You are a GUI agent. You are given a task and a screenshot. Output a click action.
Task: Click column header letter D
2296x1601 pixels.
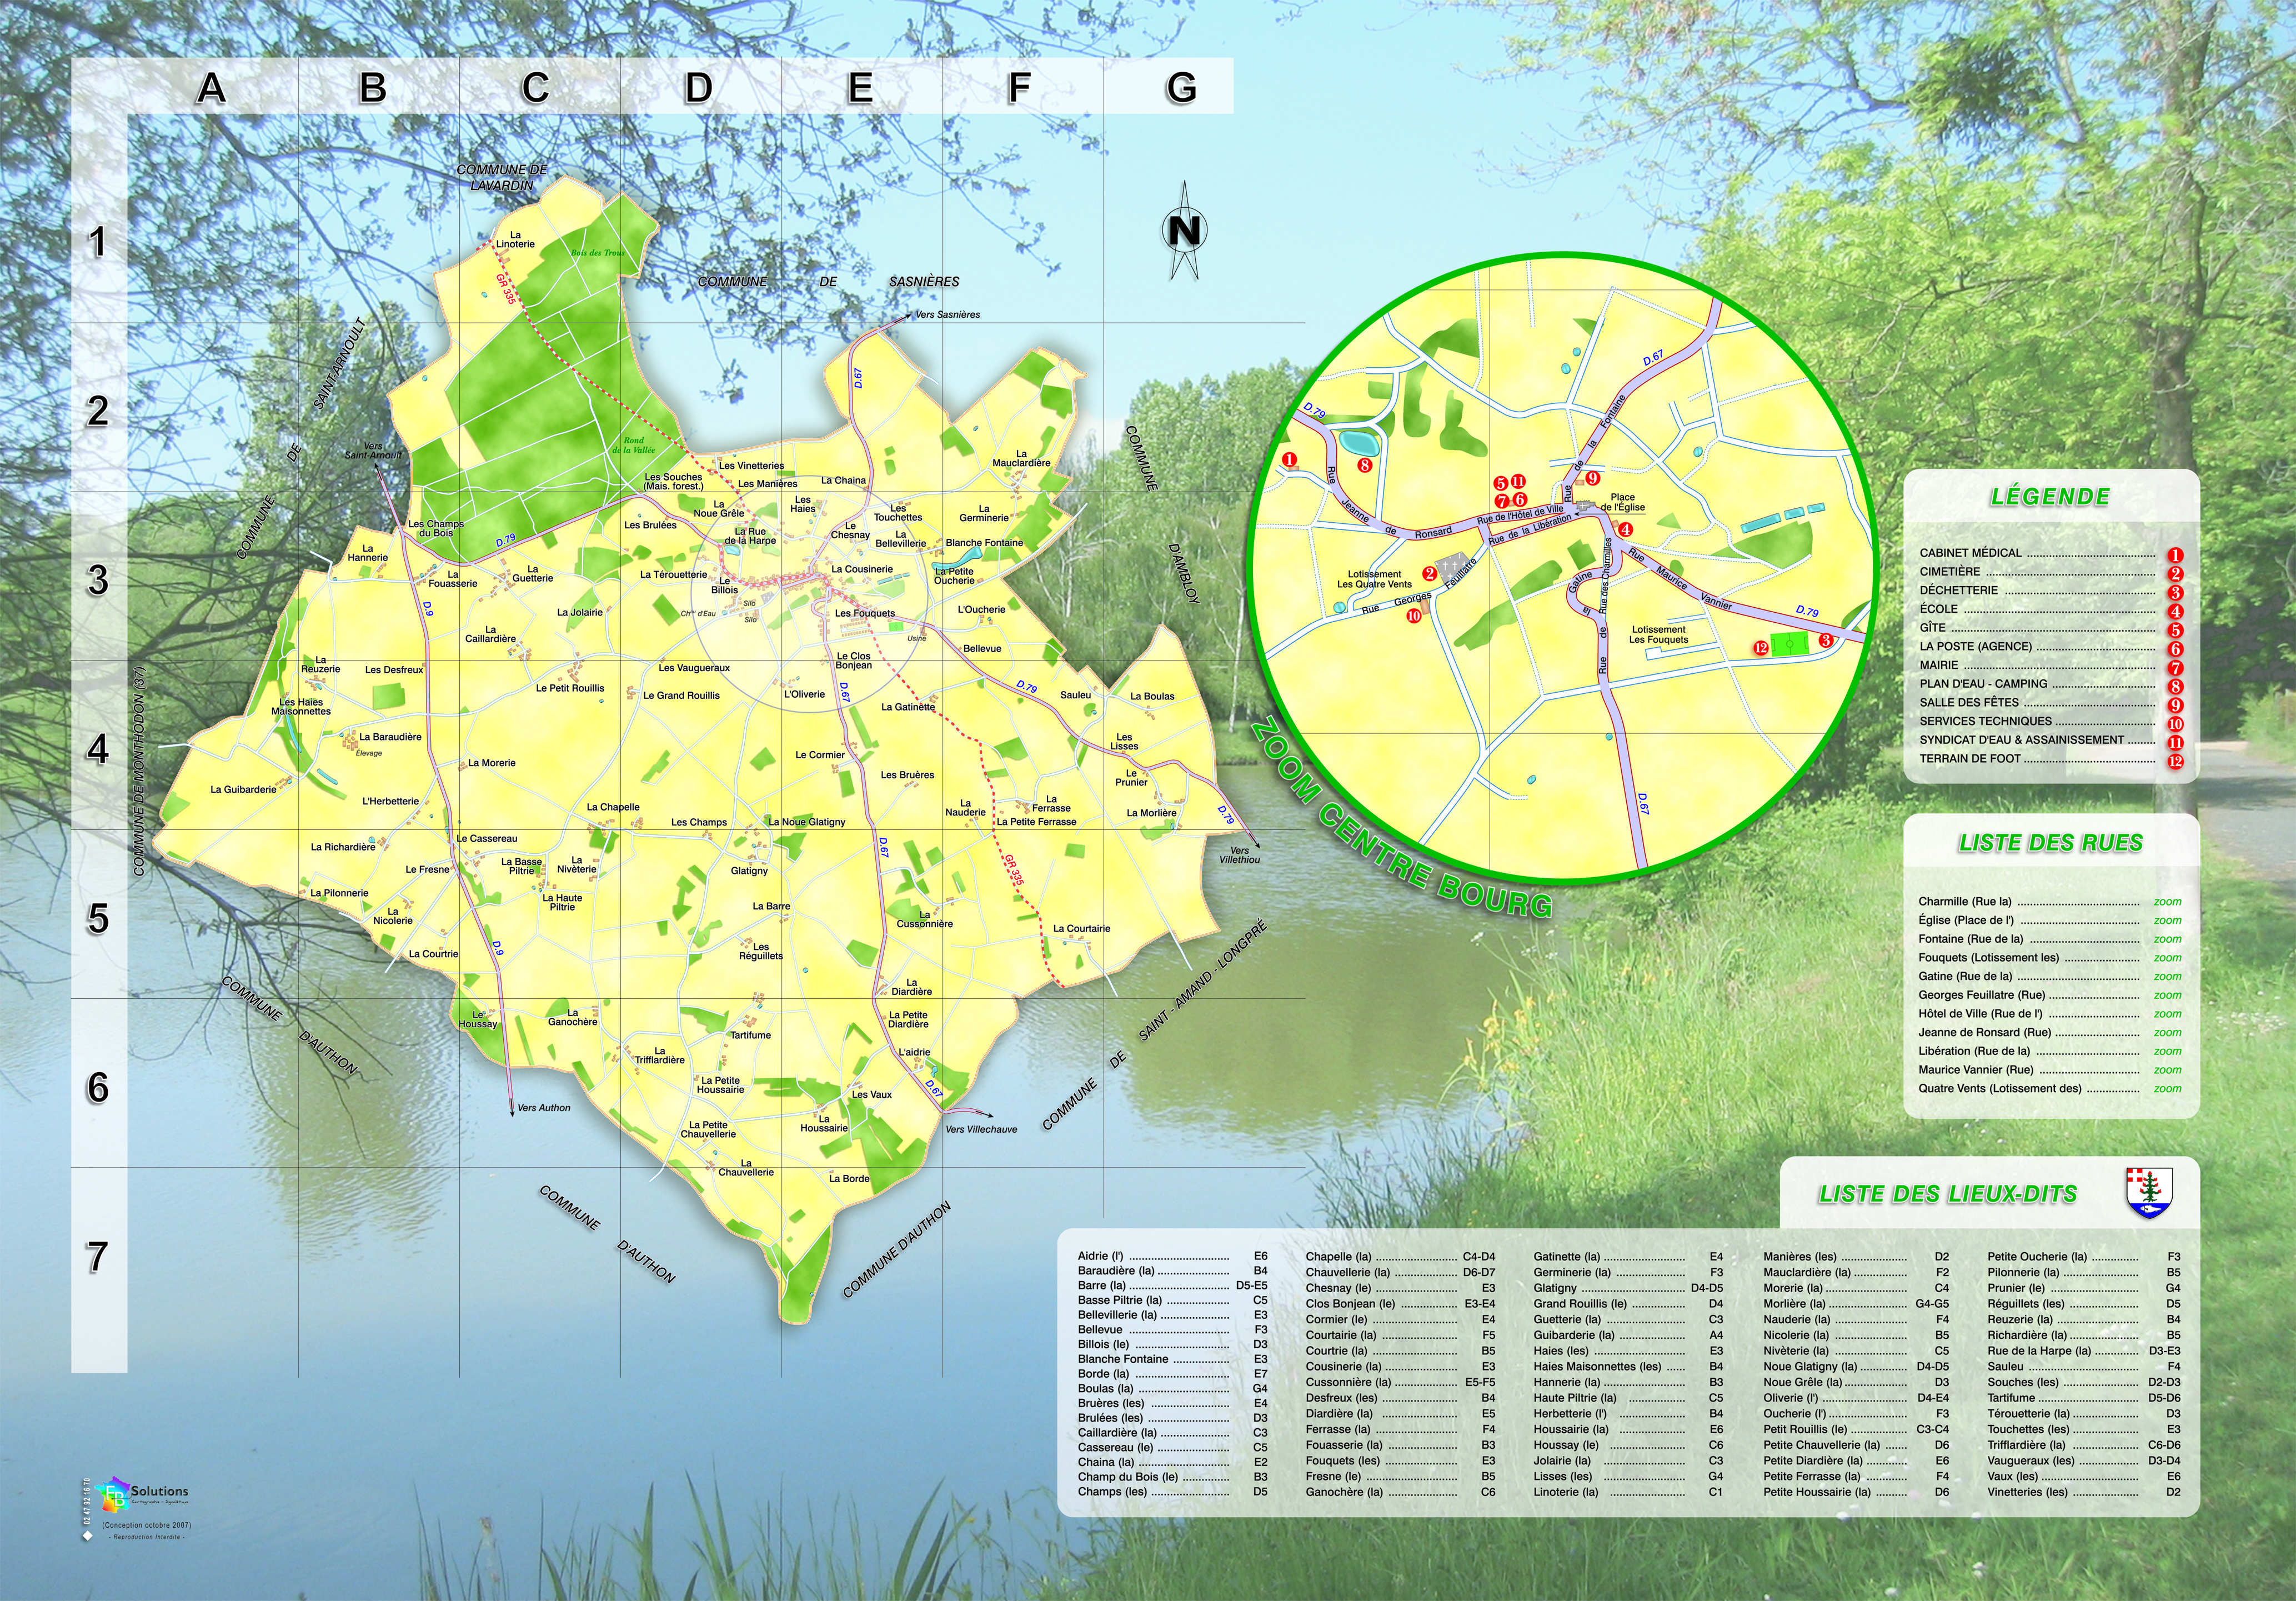[x=698, y=88]
